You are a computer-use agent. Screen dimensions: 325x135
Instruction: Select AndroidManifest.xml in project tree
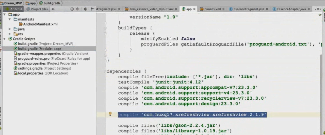(38, 24)
